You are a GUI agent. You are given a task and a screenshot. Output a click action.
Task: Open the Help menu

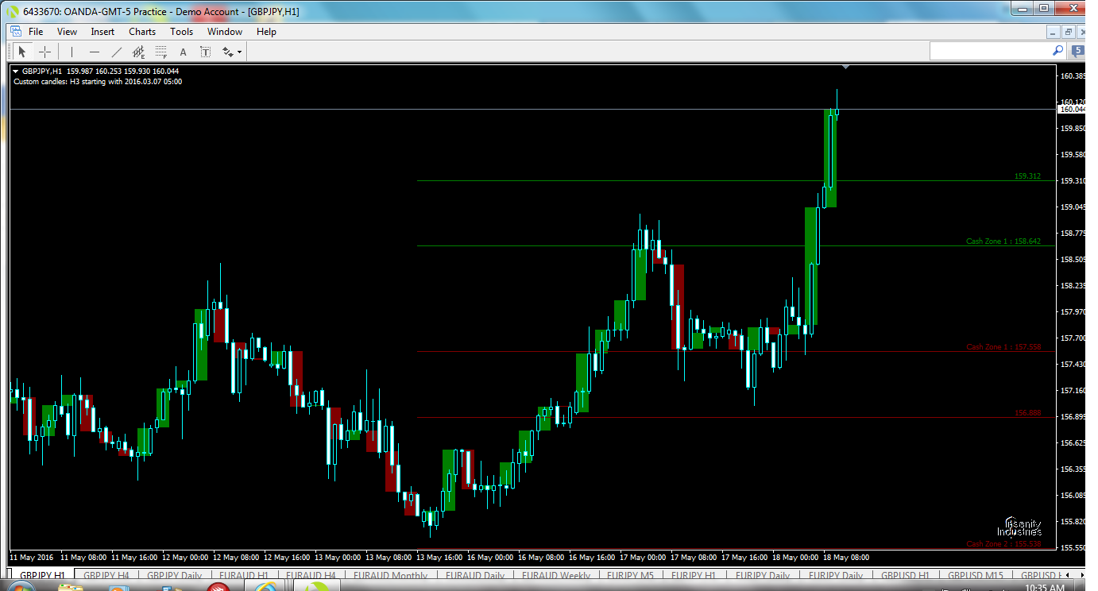click(x=266, y=32)
